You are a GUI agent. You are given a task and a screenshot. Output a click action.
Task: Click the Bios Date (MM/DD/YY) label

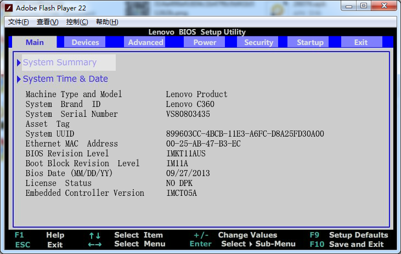click(69, 173)
